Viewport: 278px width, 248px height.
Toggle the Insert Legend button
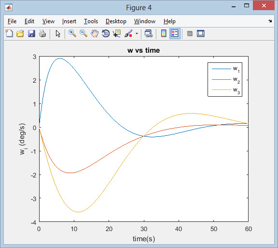click(x=175, y=33)
